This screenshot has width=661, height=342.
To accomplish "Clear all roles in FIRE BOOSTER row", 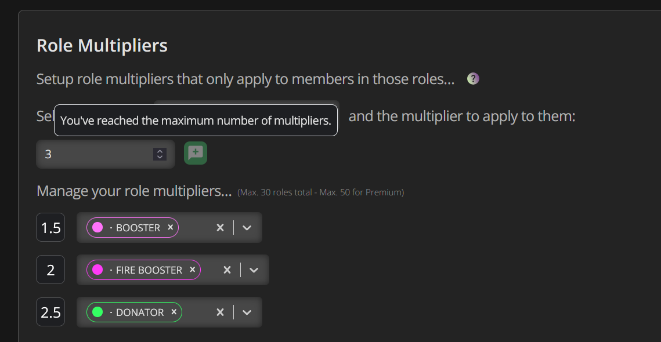I will 227,270.
